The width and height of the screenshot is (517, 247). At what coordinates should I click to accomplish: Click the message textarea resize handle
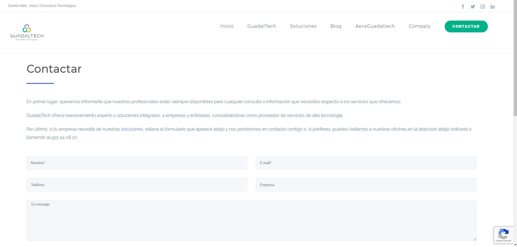pos(475,239)
